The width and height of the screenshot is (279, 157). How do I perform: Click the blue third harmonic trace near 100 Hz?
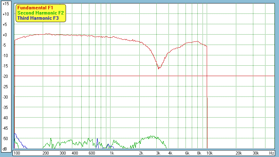coord(16,137)
